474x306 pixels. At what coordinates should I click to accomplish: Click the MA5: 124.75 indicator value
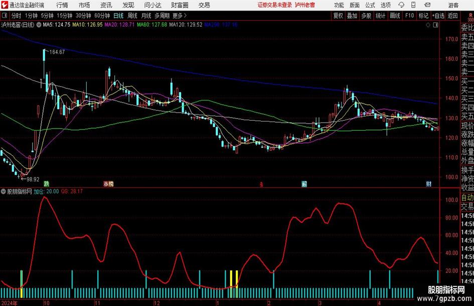pyautogui.click(x=57, y=25)
